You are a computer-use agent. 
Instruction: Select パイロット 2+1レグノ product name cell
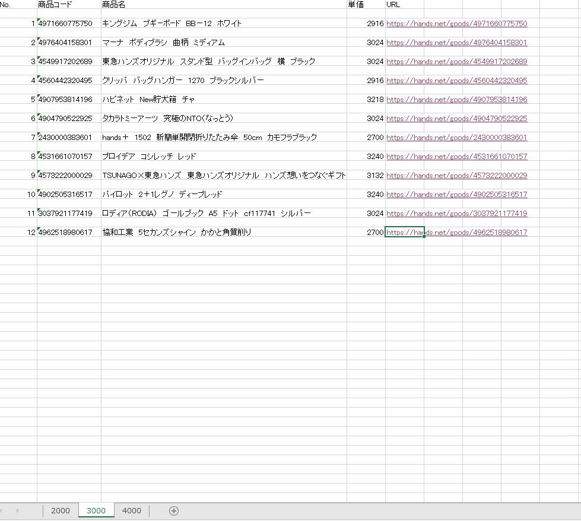(x=224, y=194)
